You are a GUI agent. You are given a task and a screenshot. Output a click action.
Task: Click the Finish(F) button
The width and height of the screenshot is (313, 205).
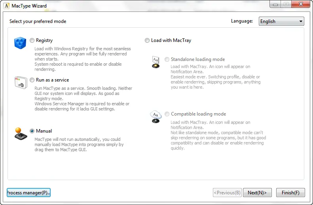tap(290, 193)
